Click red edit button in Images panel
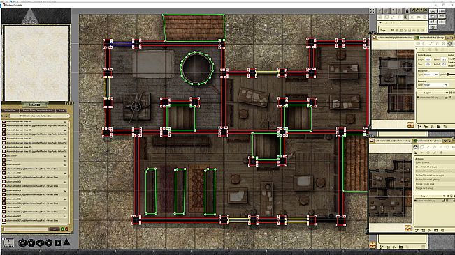The height and width of the screenshot is (255, 455). tap(66, 229)
